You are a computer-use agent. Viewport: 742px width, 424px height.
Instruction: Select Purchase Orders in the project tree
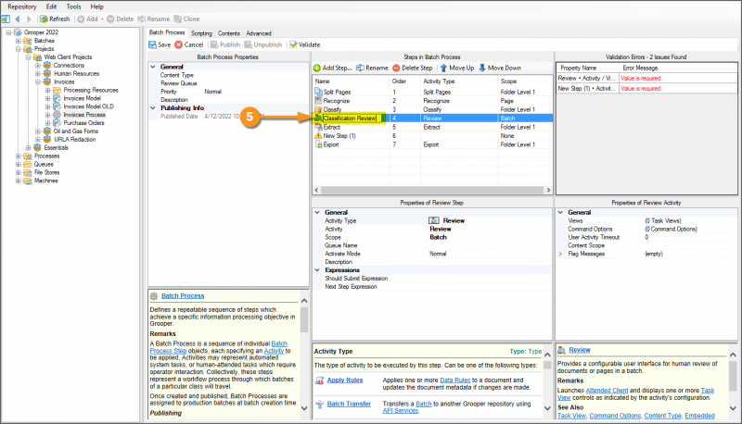(82, 123)
